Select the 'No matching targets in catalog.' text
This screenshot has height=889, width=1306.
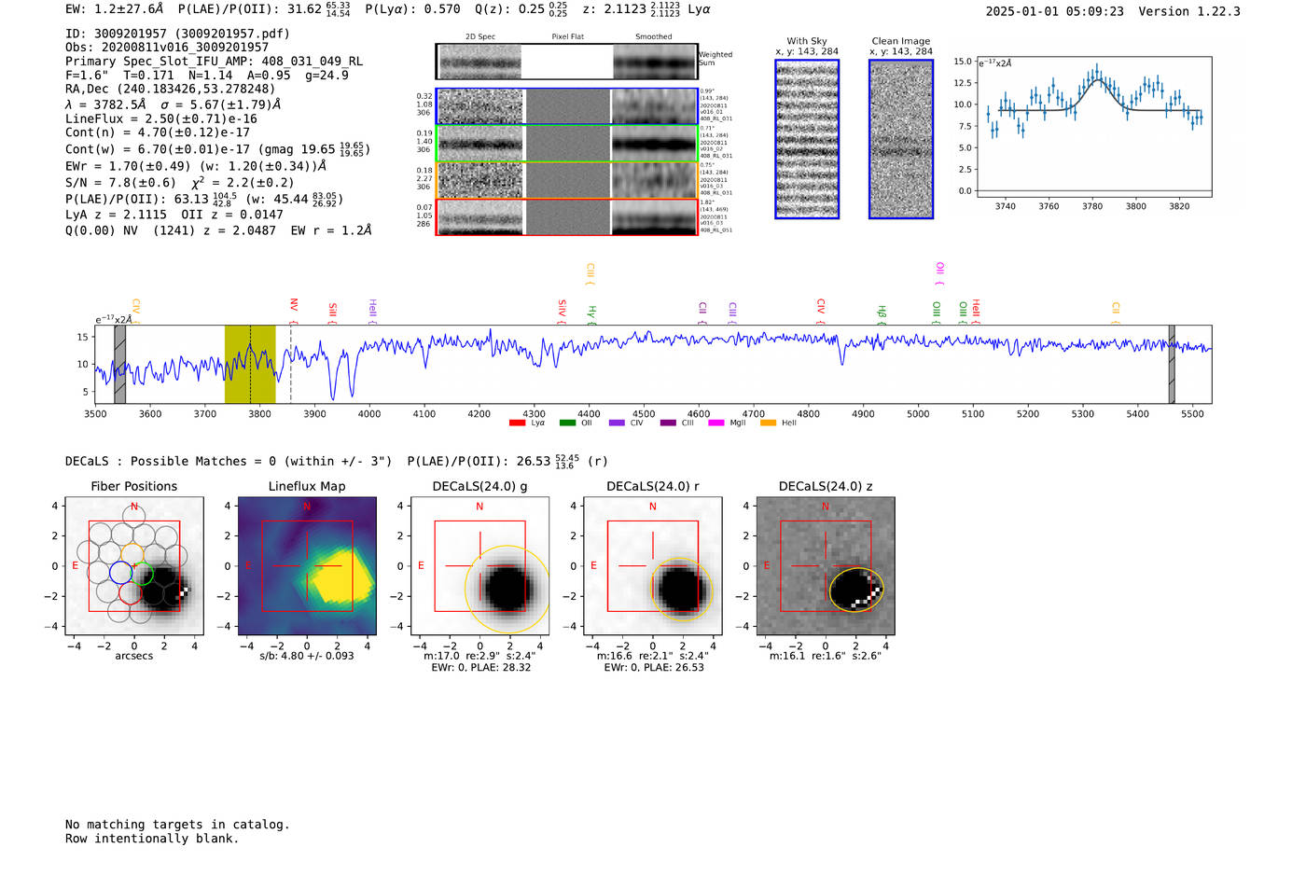[177, 825]
